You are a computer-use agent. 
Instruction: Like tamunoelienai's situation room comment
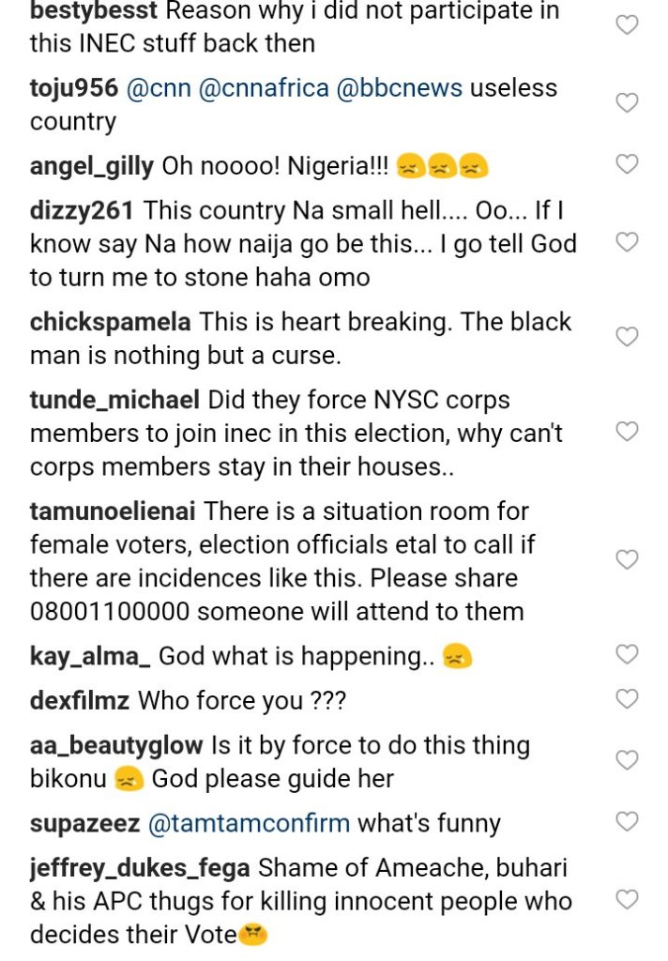[627, 559]
